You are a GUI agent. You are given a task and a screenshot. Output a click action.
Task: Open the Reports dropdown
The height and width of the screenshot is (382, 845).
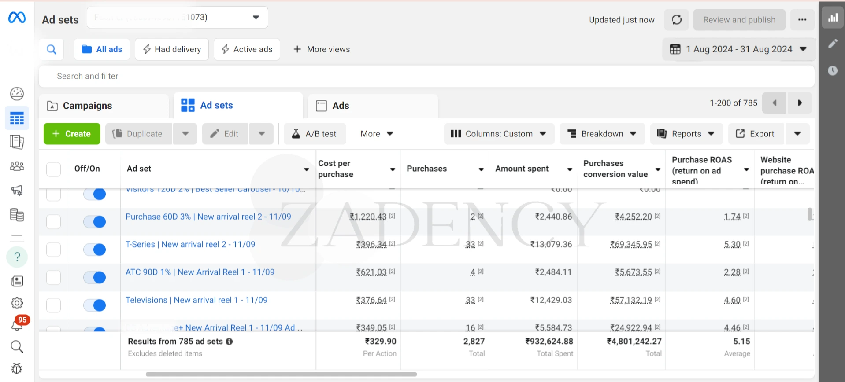[x=686, y=134]
